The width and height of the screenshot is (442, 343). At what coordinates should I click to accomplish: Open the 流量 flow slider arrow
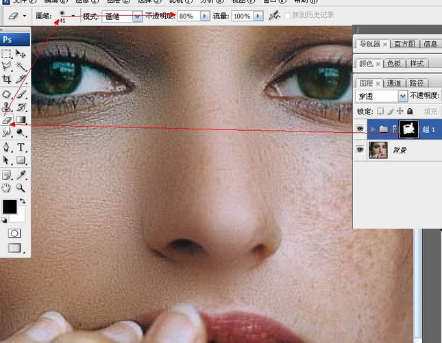coord(258,16)
